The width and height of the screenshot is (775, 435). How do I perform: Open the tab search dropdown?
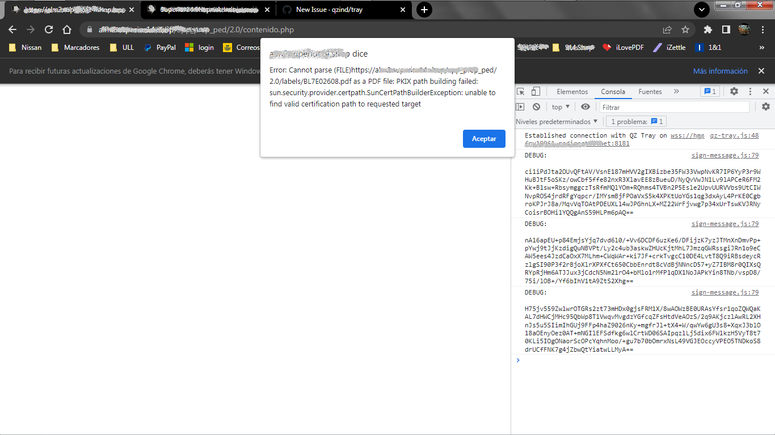(x=702, y=10)
